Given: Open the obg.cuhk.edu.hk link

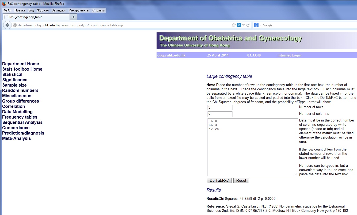Looking at the screenshot, I should 171,55.
